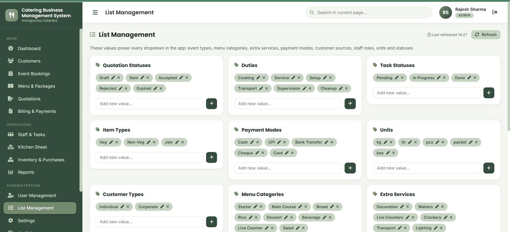Remove the Bank Transfer payment mode
Image resolution: width=510 pixels, height=232 pixels.
point(332,142)
